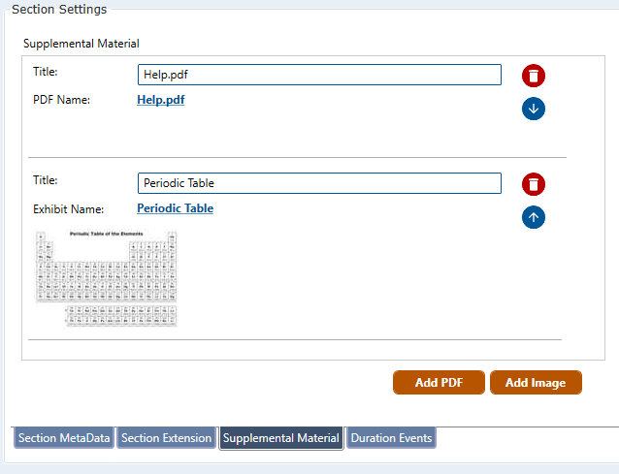Move Periodic Table up in the list
Image resolution: width=619 pixels, height=474 pixels.
tap(534, 216)
